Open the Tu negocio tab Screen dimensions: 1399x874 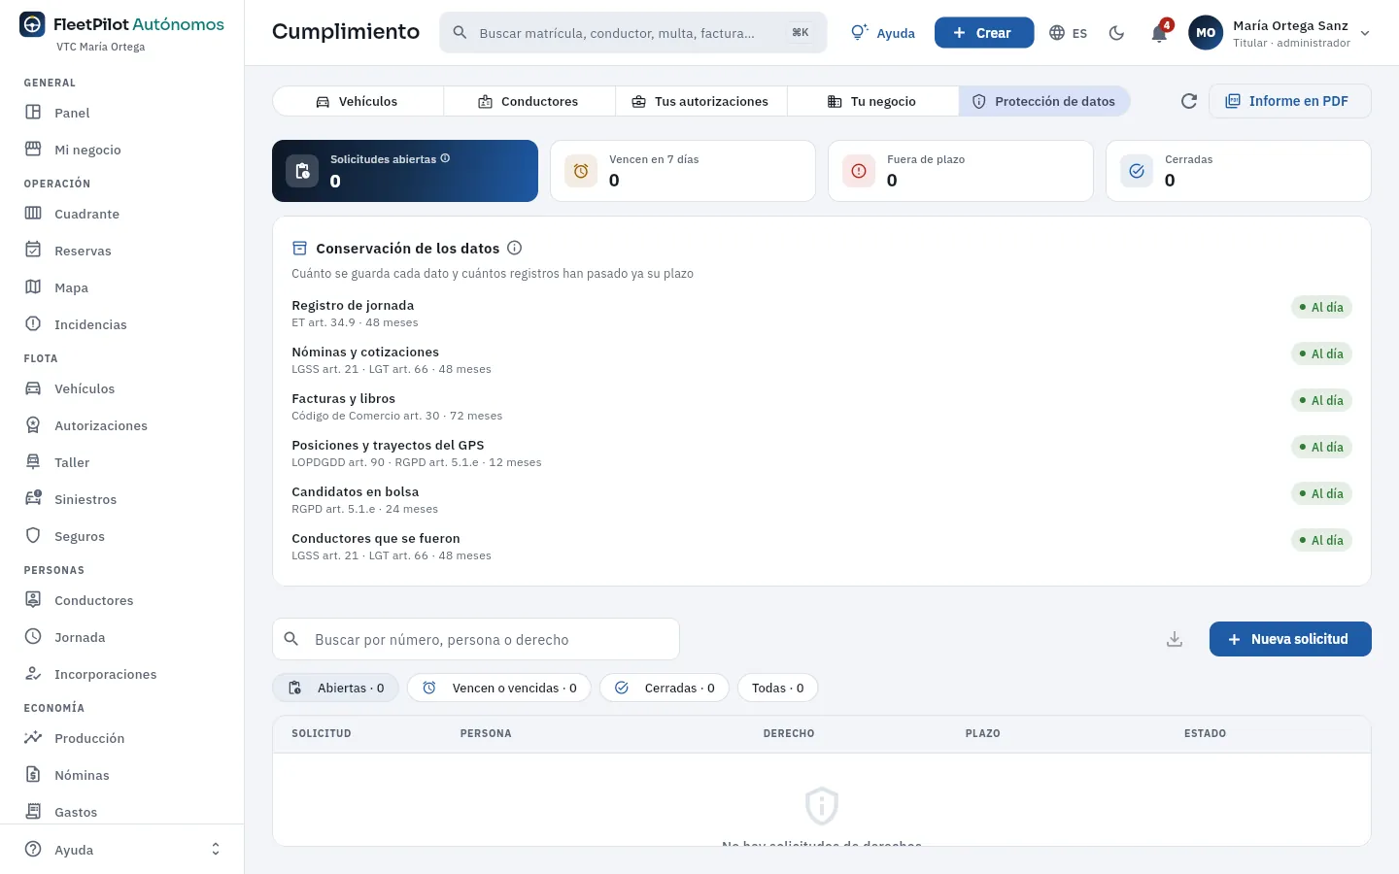click(x=872, y=101)
